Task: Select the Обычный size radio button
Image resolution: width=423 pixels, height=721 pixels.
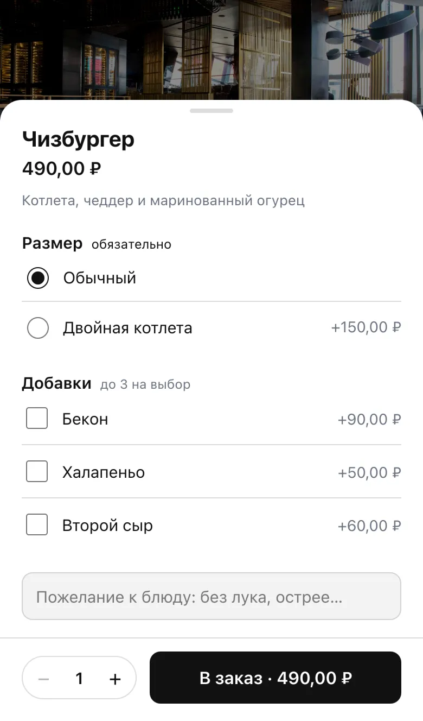Action: coord(38,279)
